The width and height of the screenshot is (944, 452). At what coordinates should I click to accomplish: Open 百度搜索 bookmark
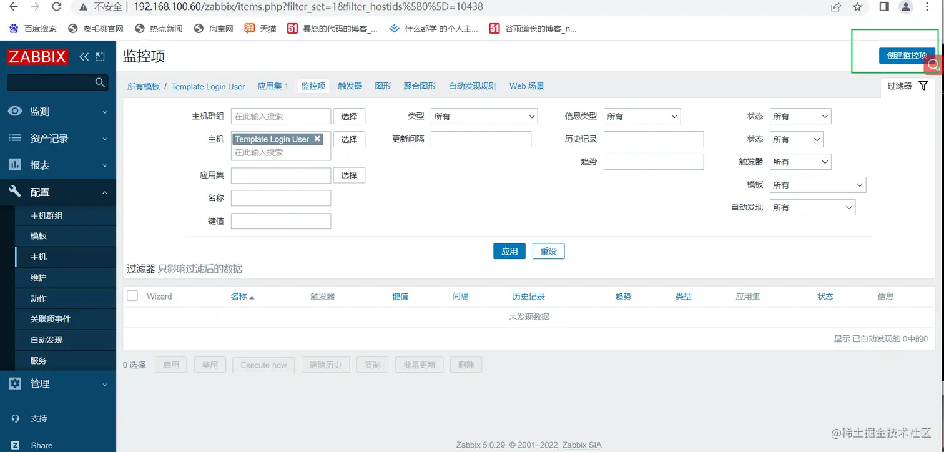pyautogui.click(x=33, y=29)
